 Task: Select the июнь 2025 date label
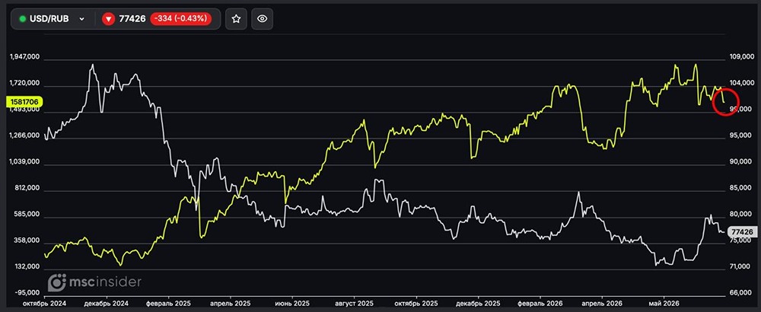pos(291,302)
